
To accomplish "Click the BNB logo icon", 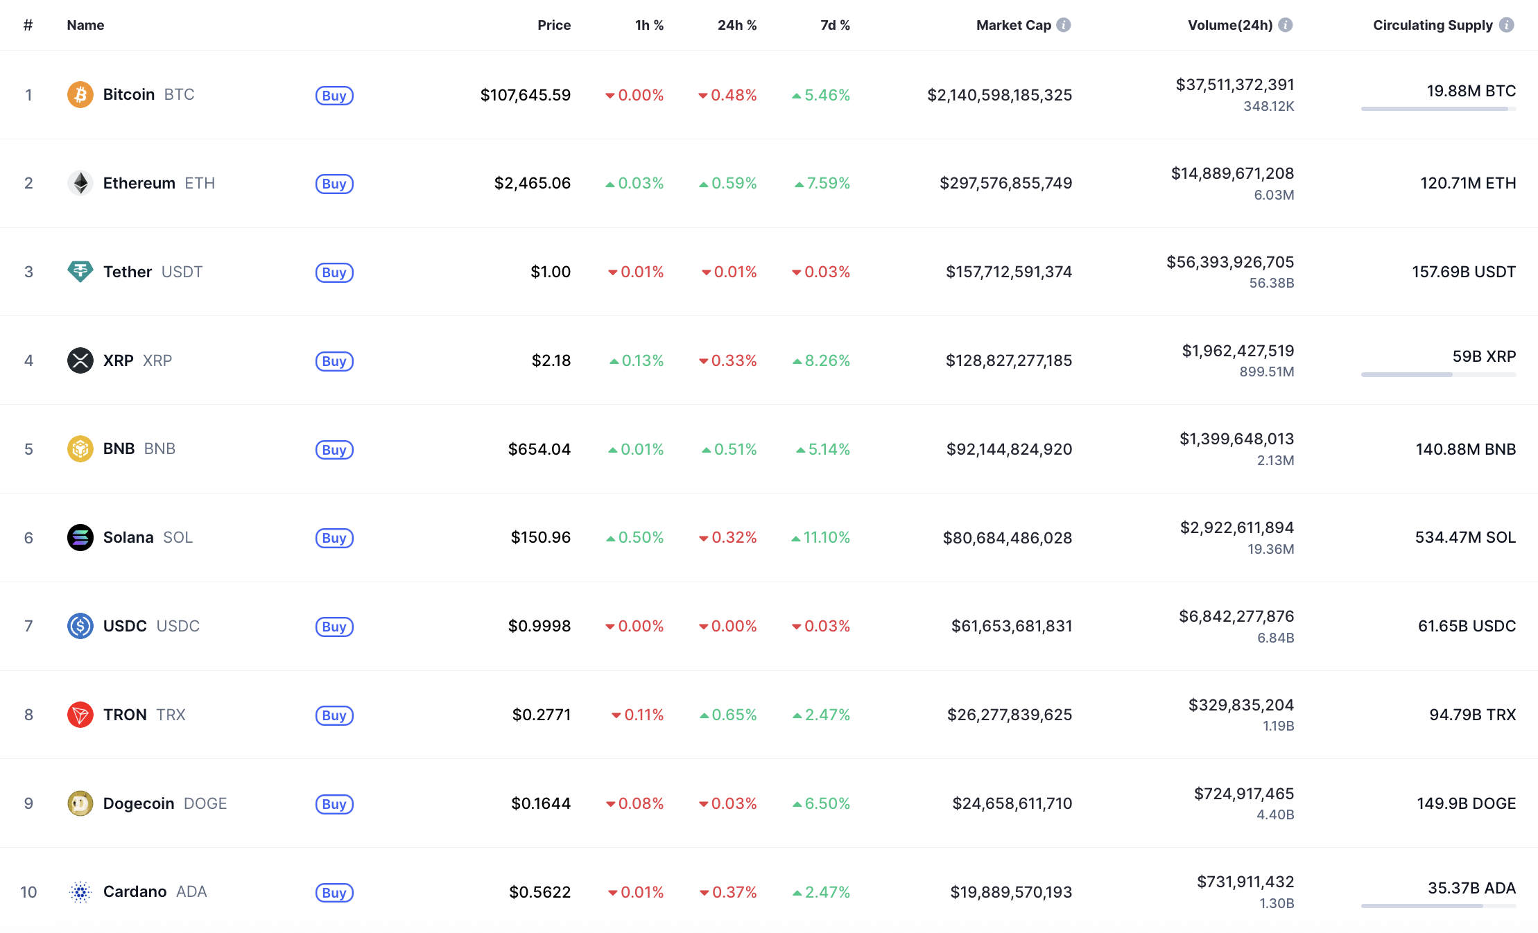I will pyautogui.click(x=80, y=449).
